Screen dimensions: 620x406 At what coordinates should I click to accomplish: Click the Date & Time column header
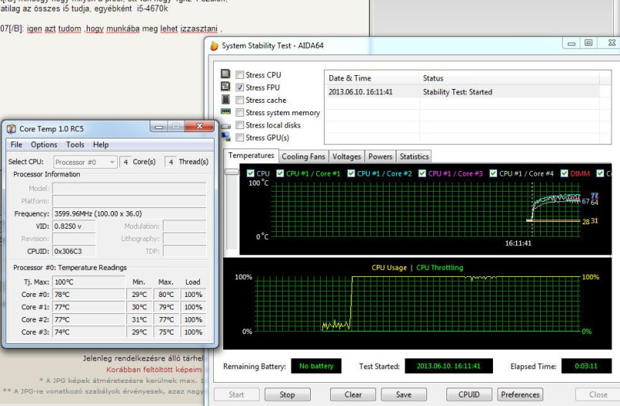[371, 78]
